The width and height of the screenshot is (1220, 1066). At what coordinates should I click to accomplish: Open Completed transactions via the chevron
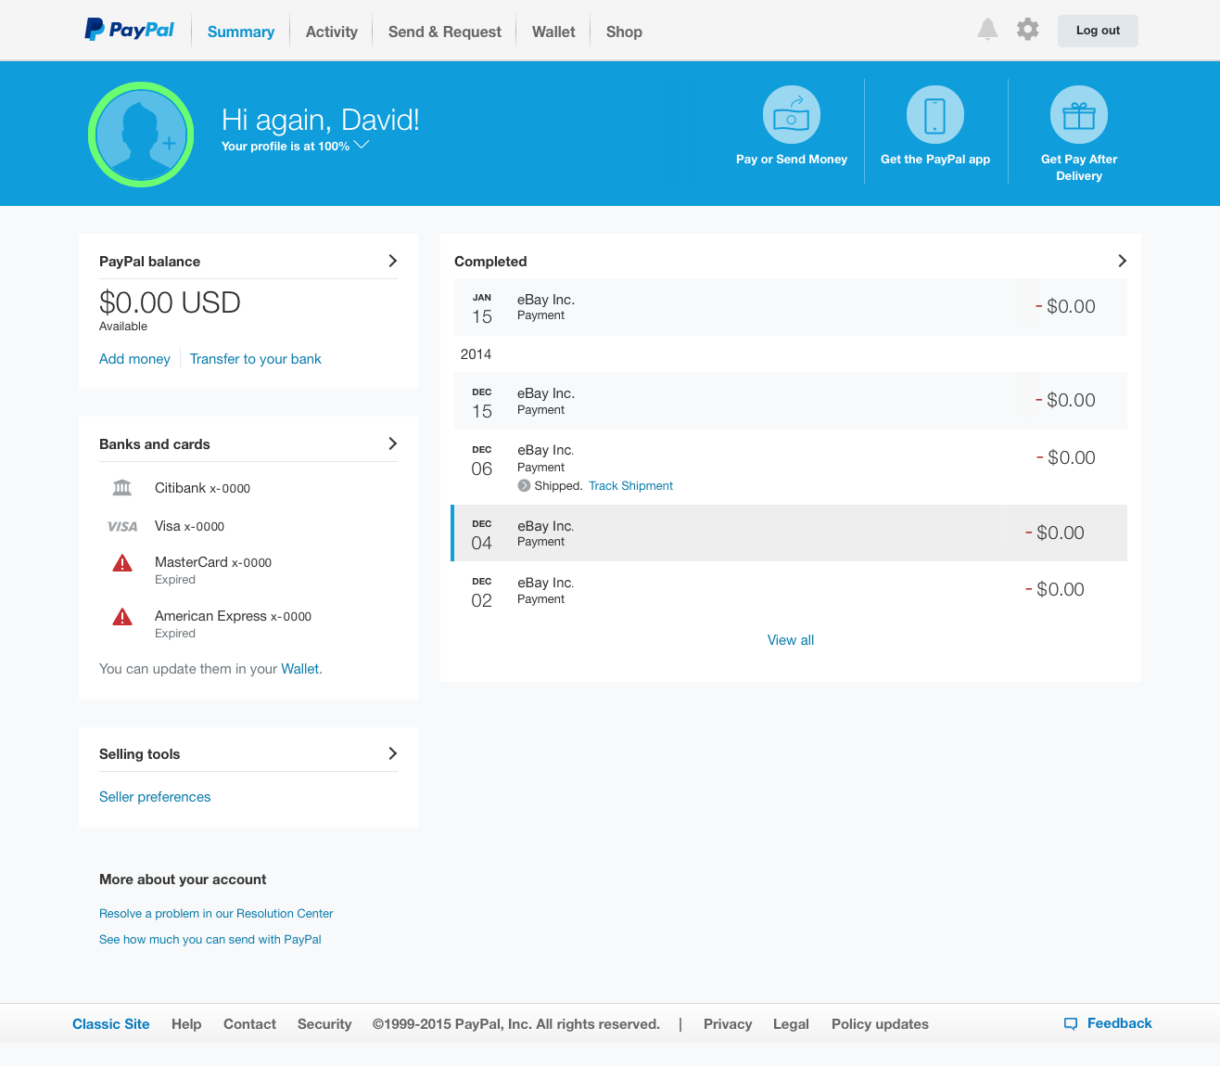(x=1122, y=261)
